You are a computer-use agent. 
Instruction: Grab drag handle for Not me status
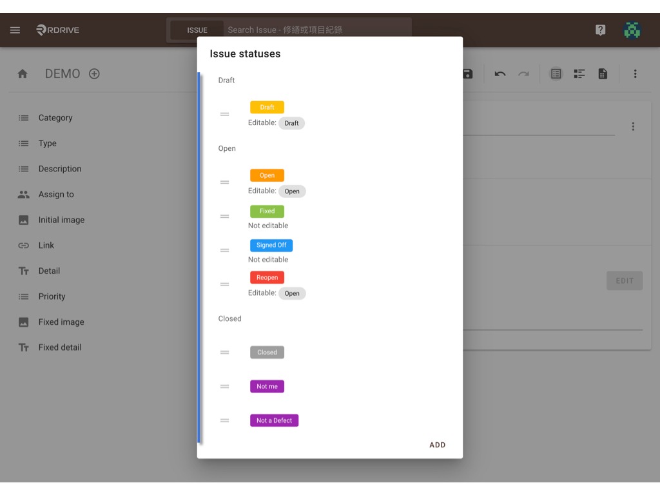point(225,387)
